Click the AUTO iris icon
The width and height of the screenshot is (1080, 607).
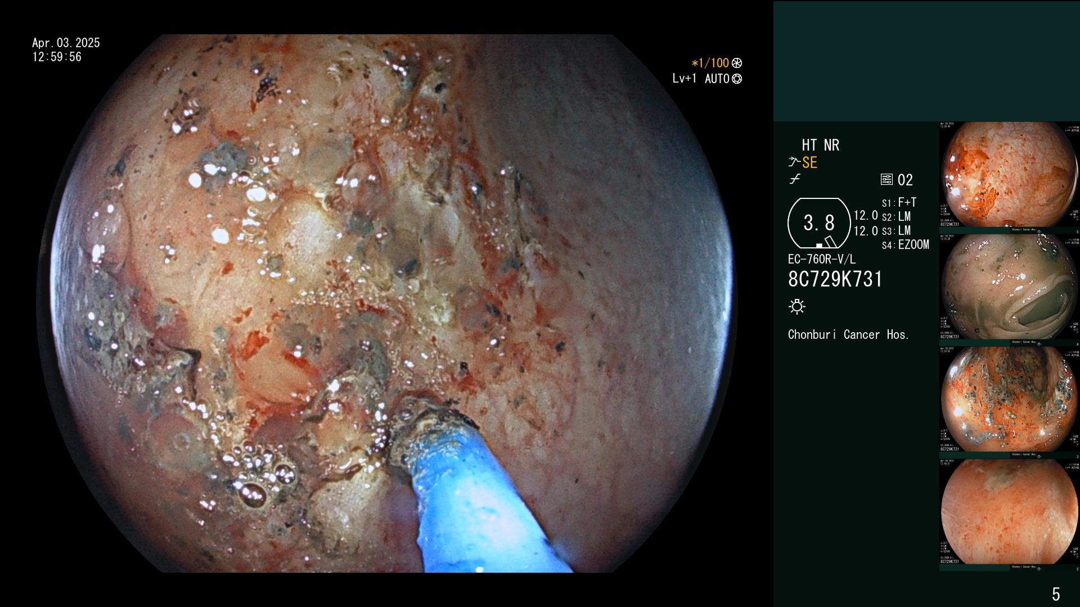(737, 79)
